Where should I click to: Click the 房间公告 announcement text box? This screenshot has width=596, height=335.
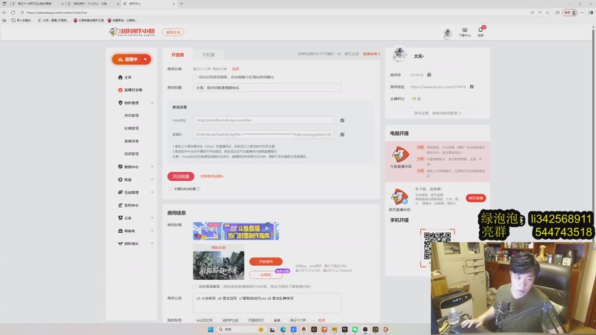267,303
